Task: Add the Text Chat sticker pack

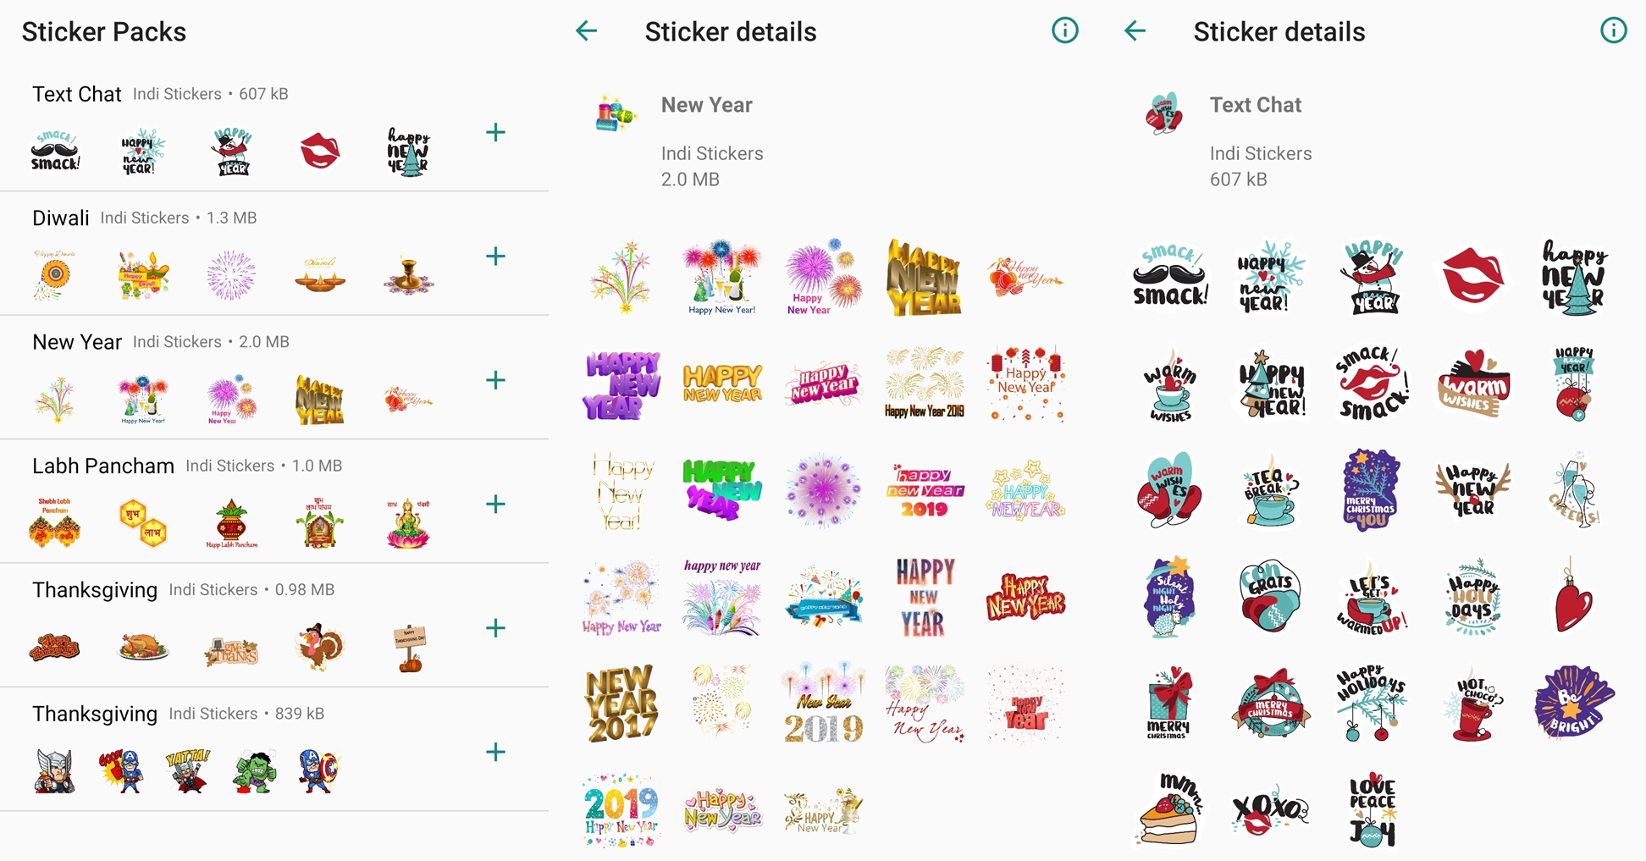Action: coord(495,132)
